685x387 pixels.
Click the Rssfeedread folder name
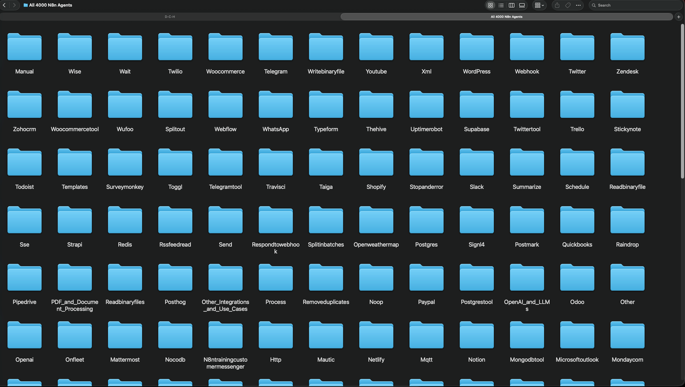[175, 245]
